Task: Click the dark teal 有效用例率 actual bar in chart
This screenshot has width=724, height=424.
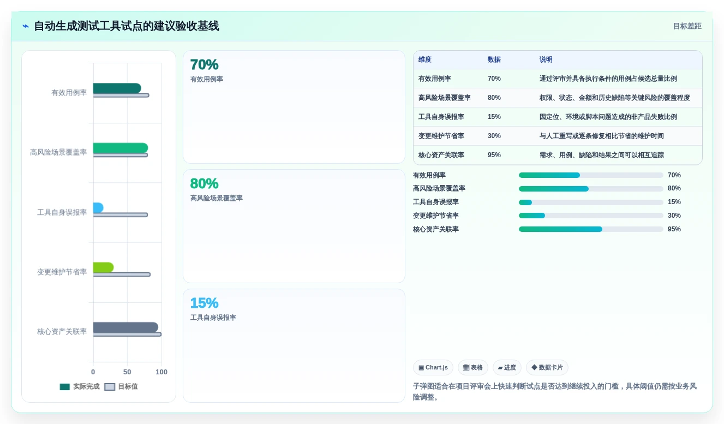Action: (117, 88)
